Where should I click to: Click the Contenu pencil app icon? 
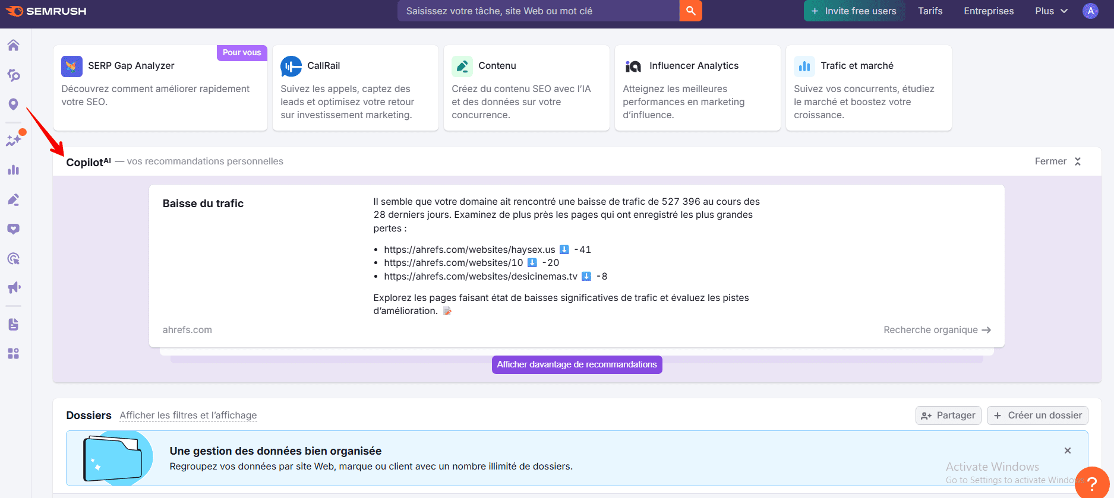pos(462,66)
